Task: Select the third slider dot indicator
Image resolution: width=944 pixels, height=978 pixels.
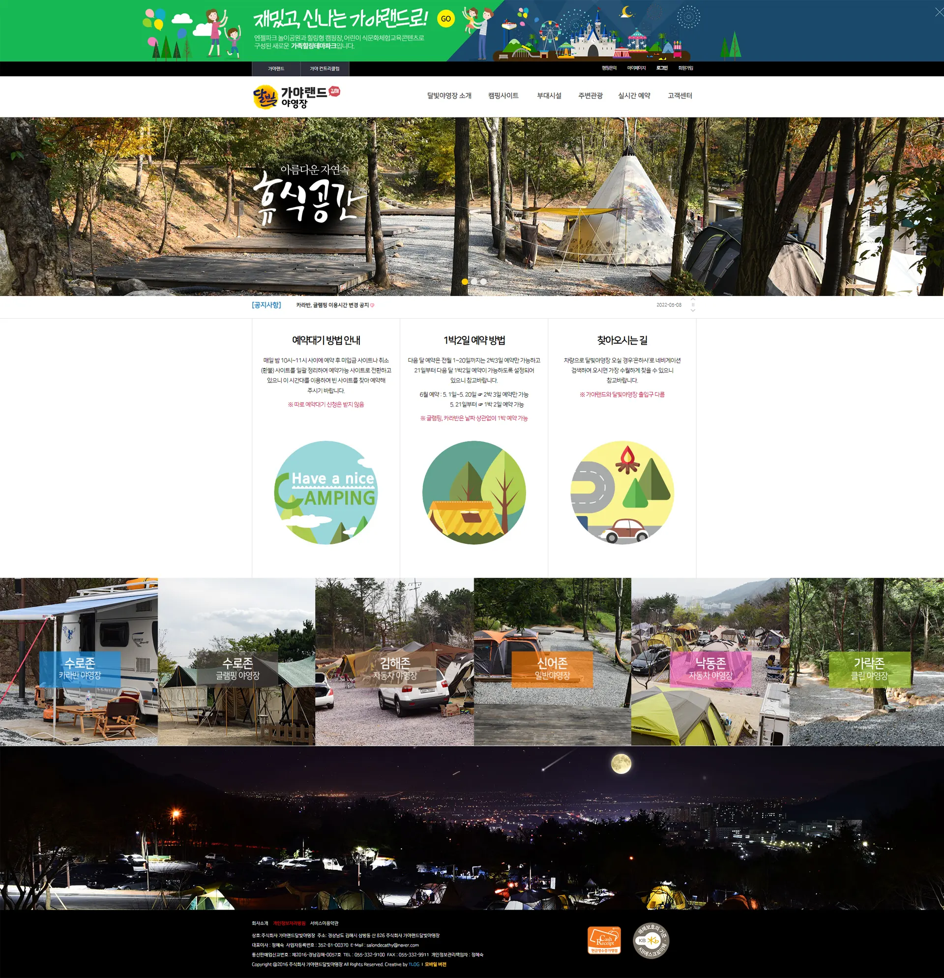Action: coord(483,281)
